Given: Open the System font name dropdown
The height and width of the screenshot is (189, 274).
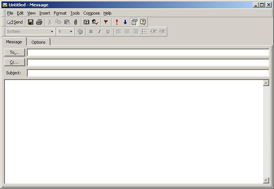Looking at the screenshot, I should coord(52,32).
